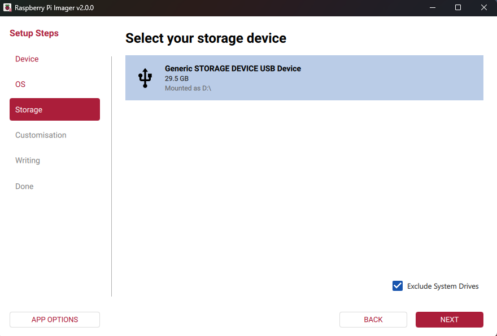Navigate to the Customisation step
The height and width of the screenshot is (336, 497).
(41, 135)
